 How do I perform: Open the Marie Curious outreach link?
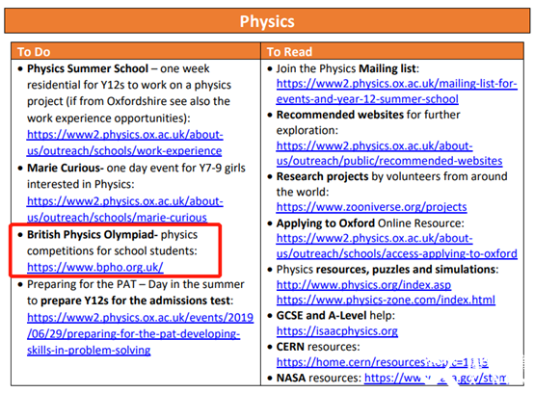[x=124, y=209]
